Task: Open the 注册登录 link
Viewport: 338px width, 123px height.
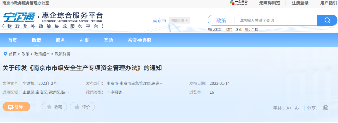Action: click(300, 3)
